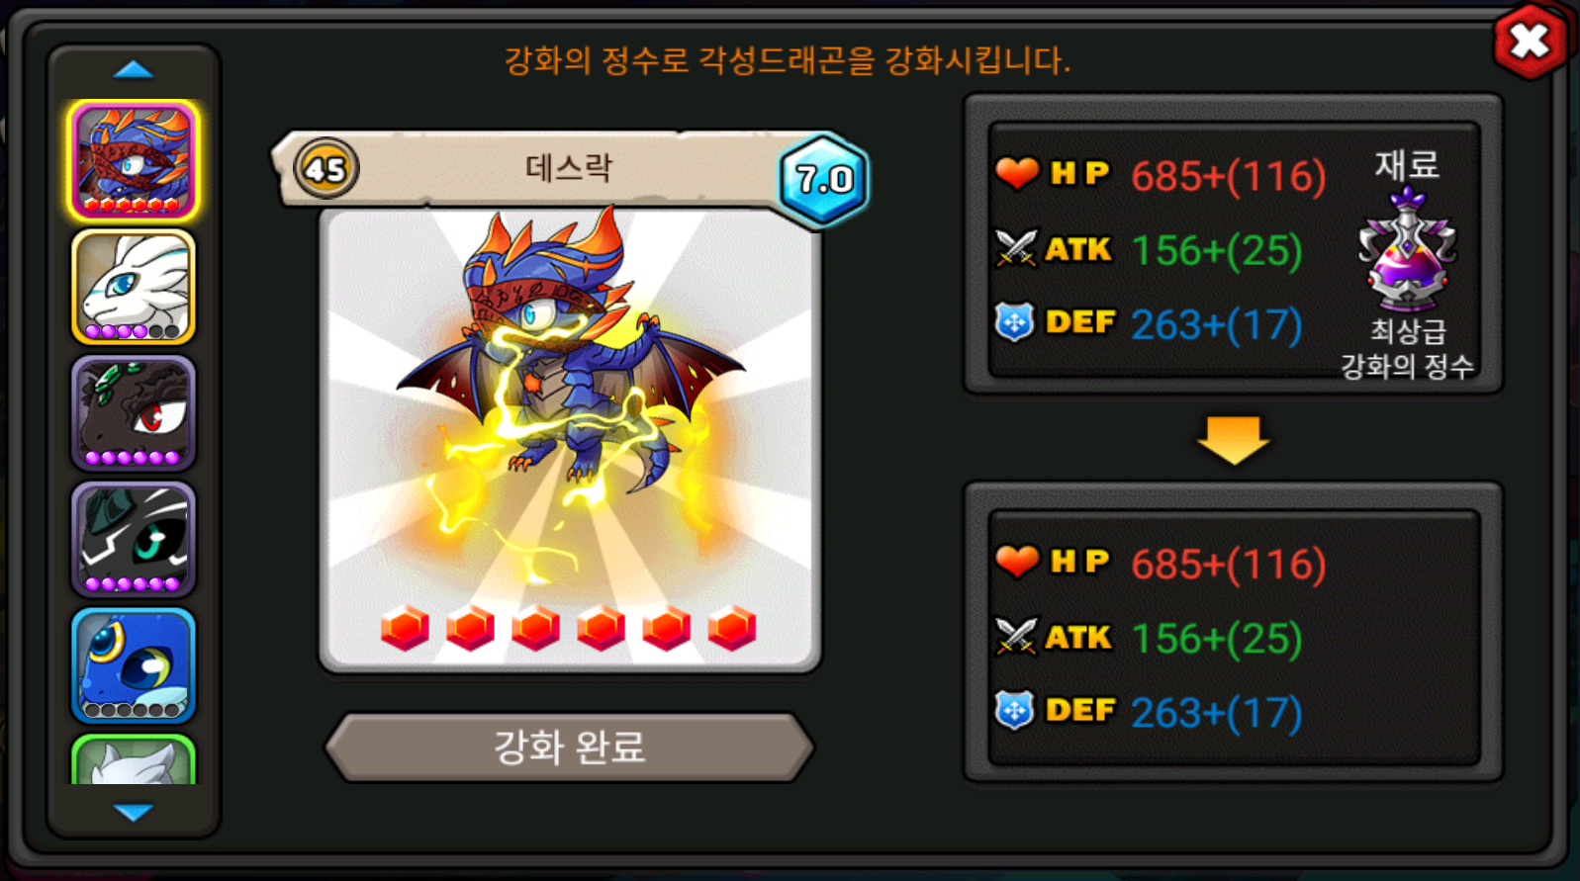Image resolution: width=1580 pixels, height=881 pixels.
Task: Click the yellow down arrow between stat panels
Action: click(1233, 439)
